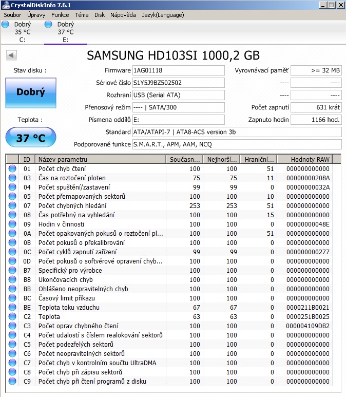Screen dimensions: 346x397
Task: Open the Soubor menu
Action: click(12, 15)
